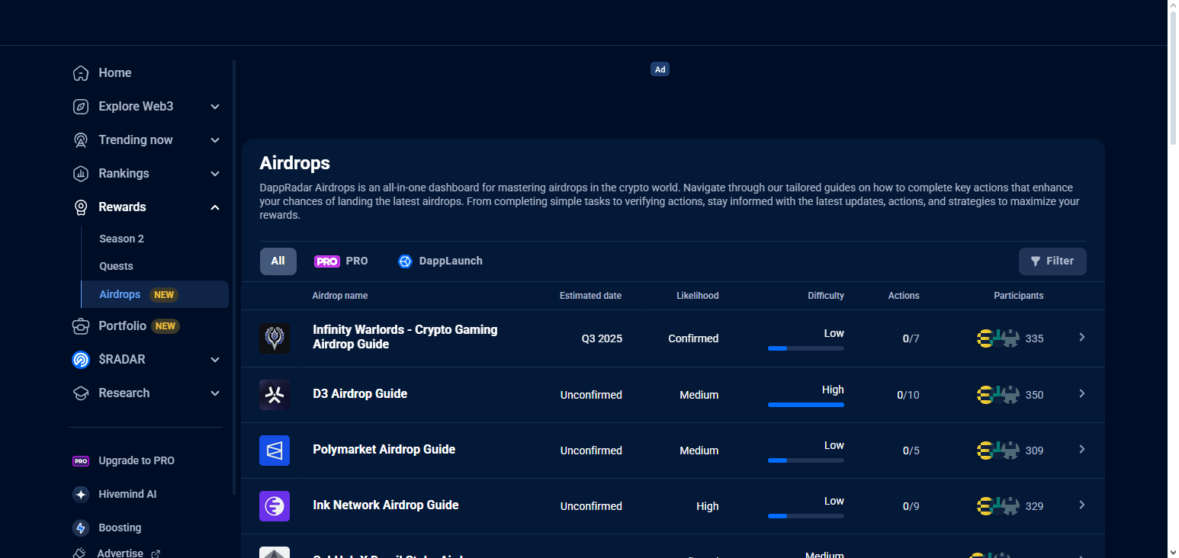Open the Filter panel
The image size is (1179, 558).
pos(1052,261)
